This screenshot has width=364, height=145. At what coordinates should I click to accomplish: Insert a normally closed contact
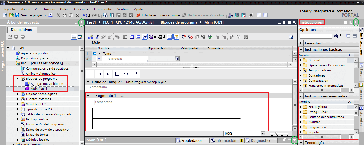99,74
